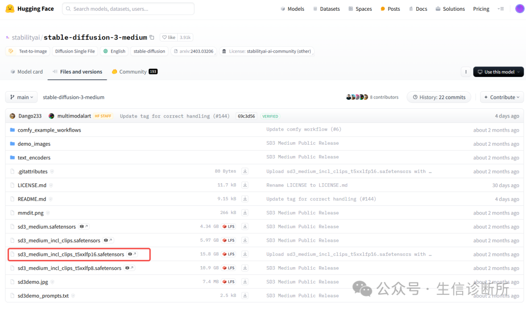Viewport: 526px width, 310px height.
Task: Open the scan badge for the t5xxlfp16 safetensors file
Action: [132, 254]
